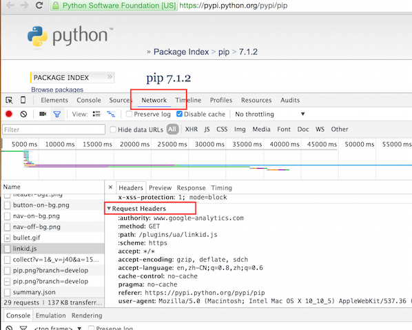Clear the network log icon

[23, 114]
